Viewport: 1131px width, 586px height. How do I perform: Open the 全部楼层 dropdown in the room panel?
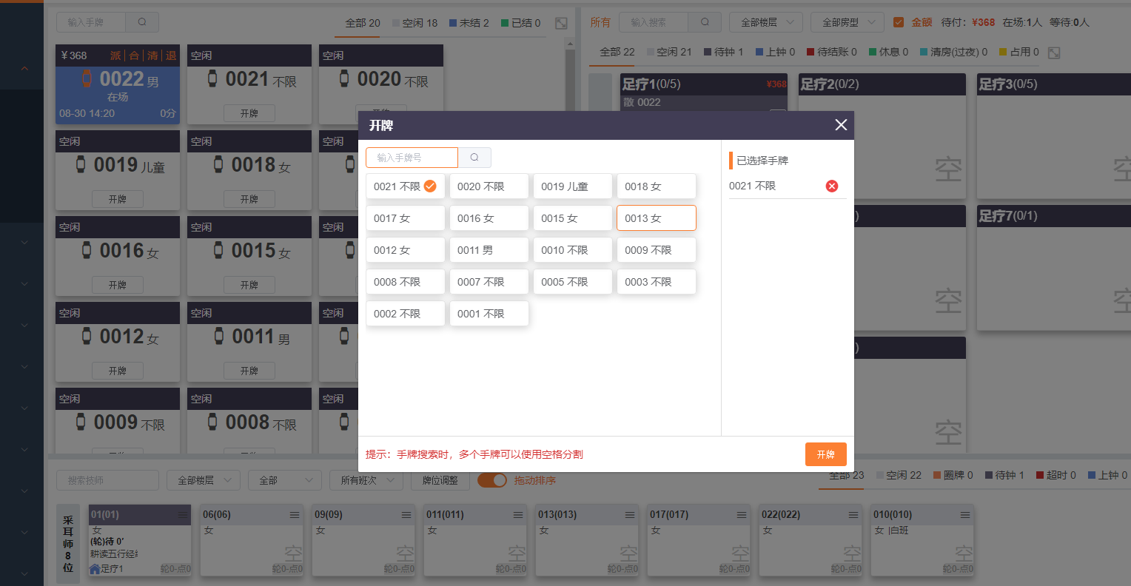tap(766, 22)
